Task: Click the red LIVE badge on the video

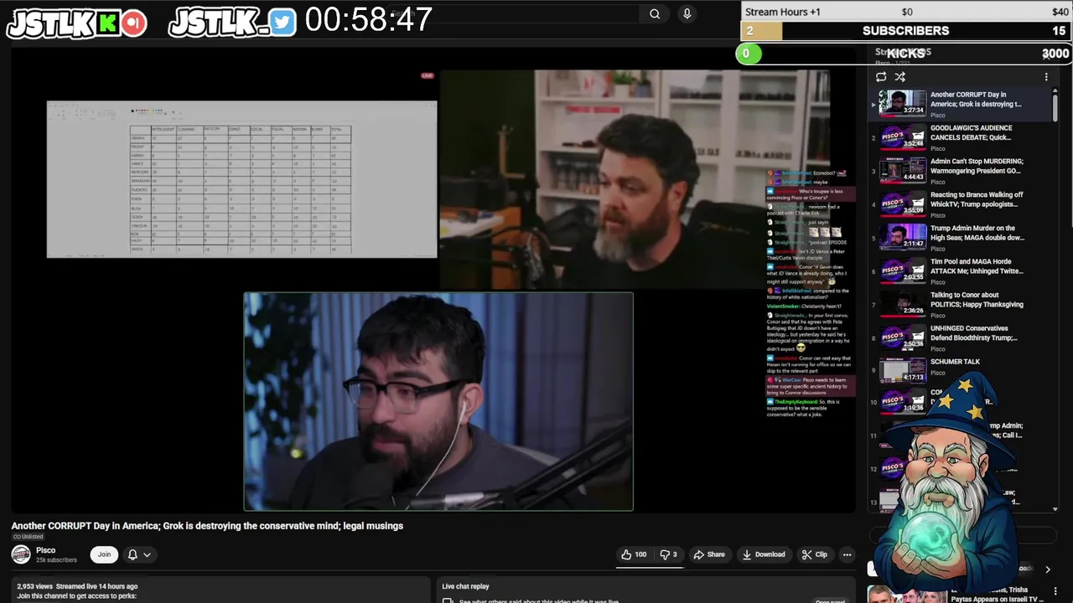Action: (x=428, y=75)
